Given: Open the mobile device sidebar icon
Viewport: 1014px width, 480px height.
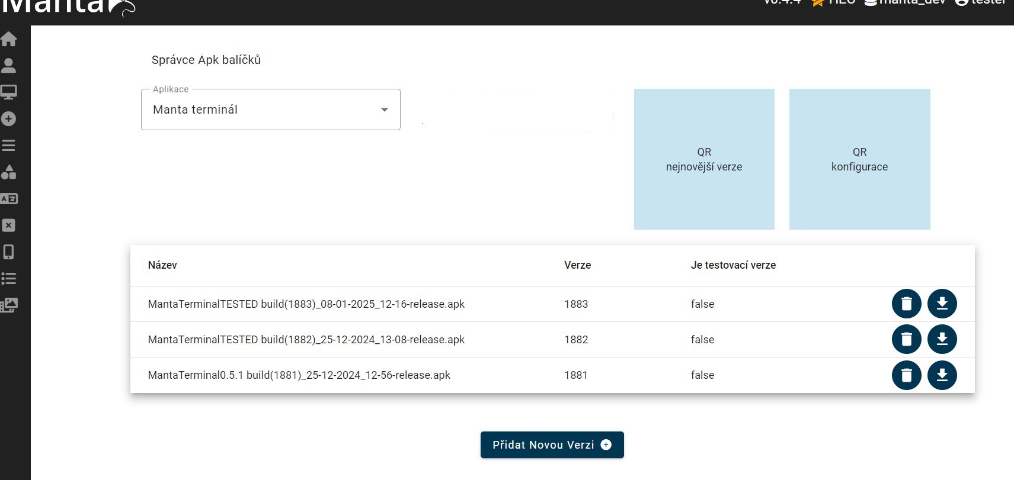Looking at the screenshot, I should coord(9,252).
